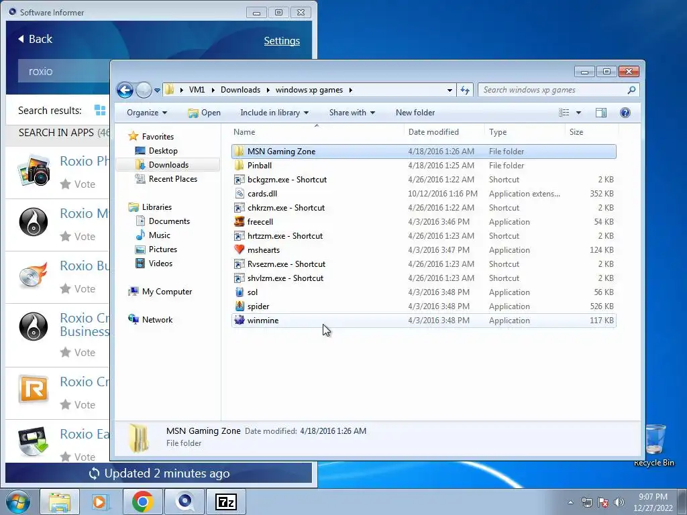Select the winmine application icon
The image size is (687, 515).
click(x=239, y=320)
